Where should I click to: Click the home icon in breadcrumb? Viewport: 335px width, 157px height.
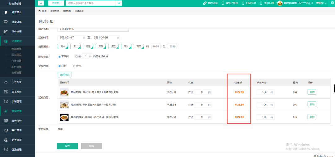39,11
